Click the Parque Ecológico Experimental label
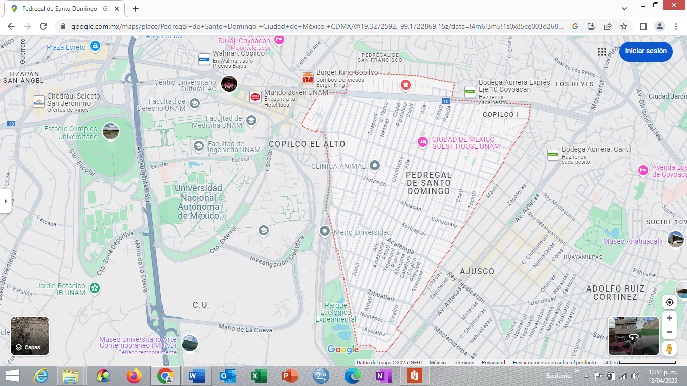 tap(336, 312)
